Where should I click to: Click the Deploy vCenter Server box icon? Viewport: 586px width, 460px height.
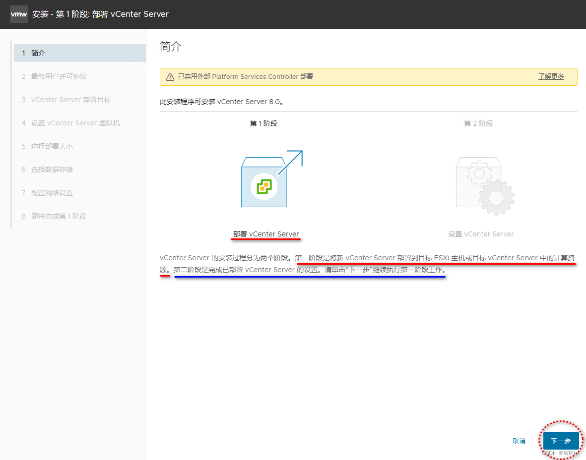pos(271,179)
